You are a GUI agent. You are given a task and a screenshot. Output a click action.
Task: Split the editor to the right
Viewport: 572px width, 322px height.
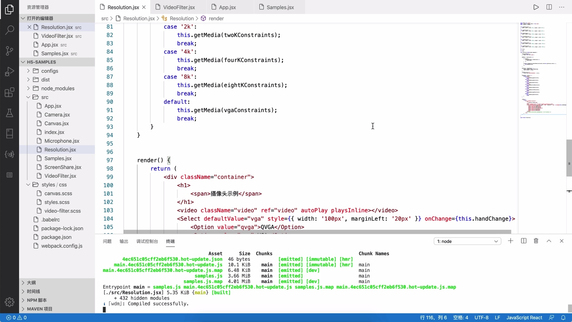[549, 7]
